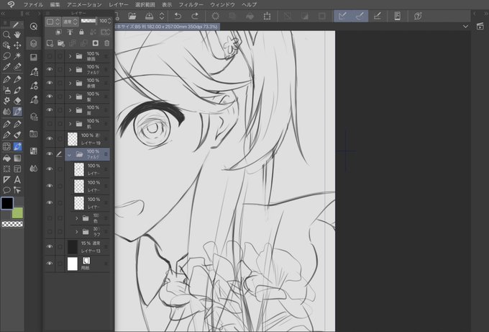Viewport: 489px width, 332px height.
Task: Click the Open file folder icon
Action: [x=132, y=16]
